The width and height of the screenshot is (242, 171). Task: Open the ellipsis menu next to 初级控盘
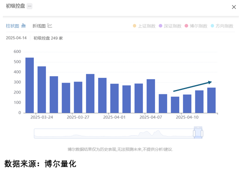coord(29,6)
